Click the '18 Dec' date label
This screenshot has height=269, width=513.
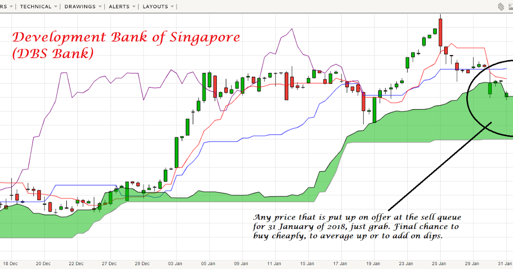point(10,263)
